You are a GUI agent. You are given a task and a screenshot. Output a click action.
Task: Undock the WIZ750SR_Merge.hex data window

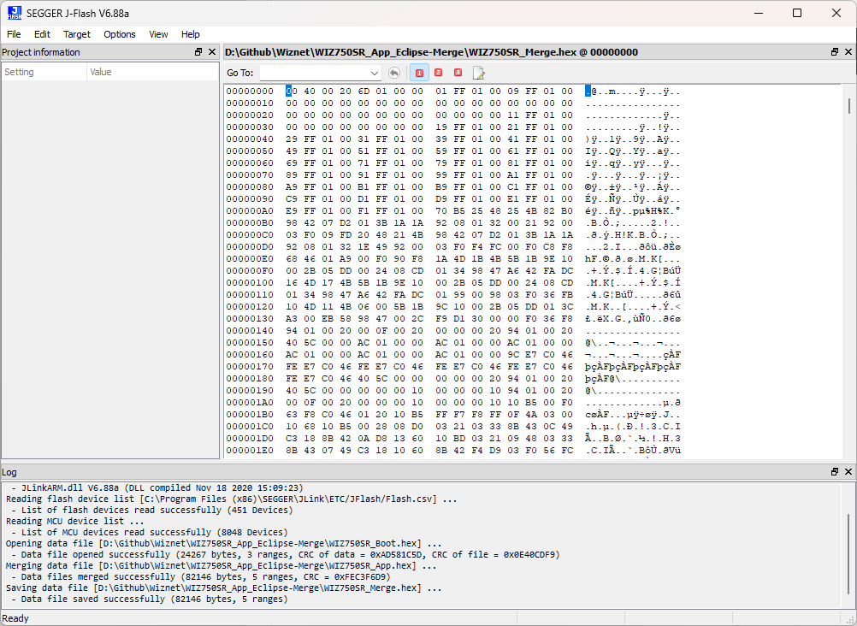835,52
